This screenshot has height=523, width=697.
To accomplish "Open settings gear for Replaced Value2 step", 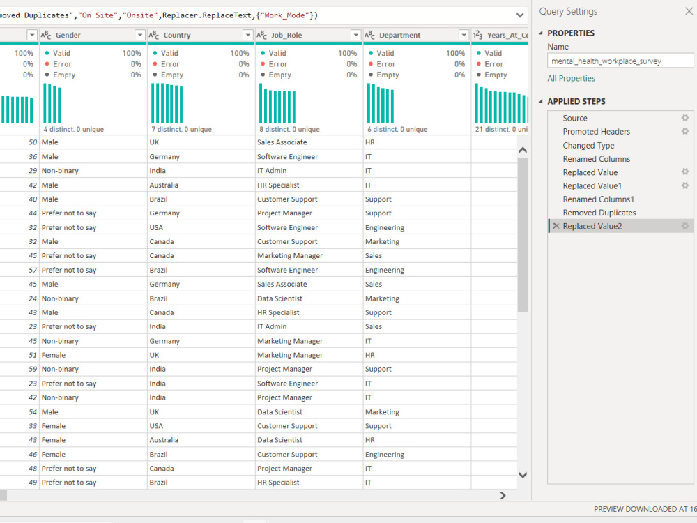I will 685,226.
